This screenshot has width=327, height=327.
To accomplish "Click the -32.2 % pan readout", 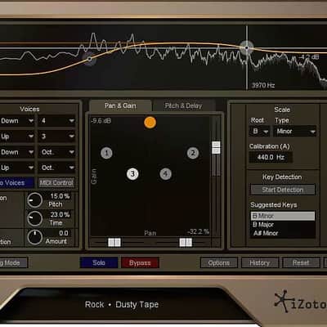I will (x=198, y=231).
